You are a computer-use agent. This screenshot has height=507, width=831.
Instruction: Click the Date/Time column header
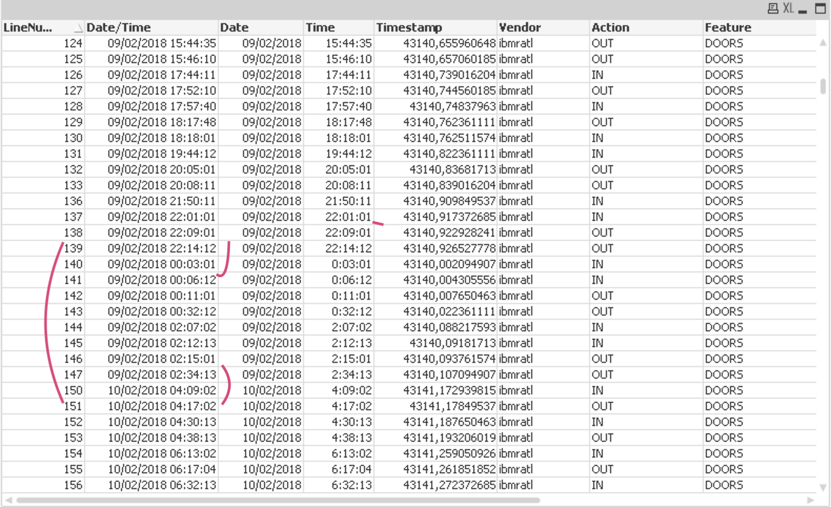point(118,27)
